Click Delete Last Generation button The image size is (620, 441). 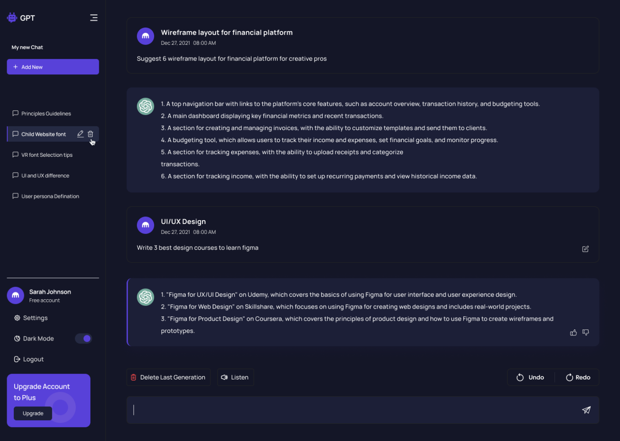click(x=168, y=377)
